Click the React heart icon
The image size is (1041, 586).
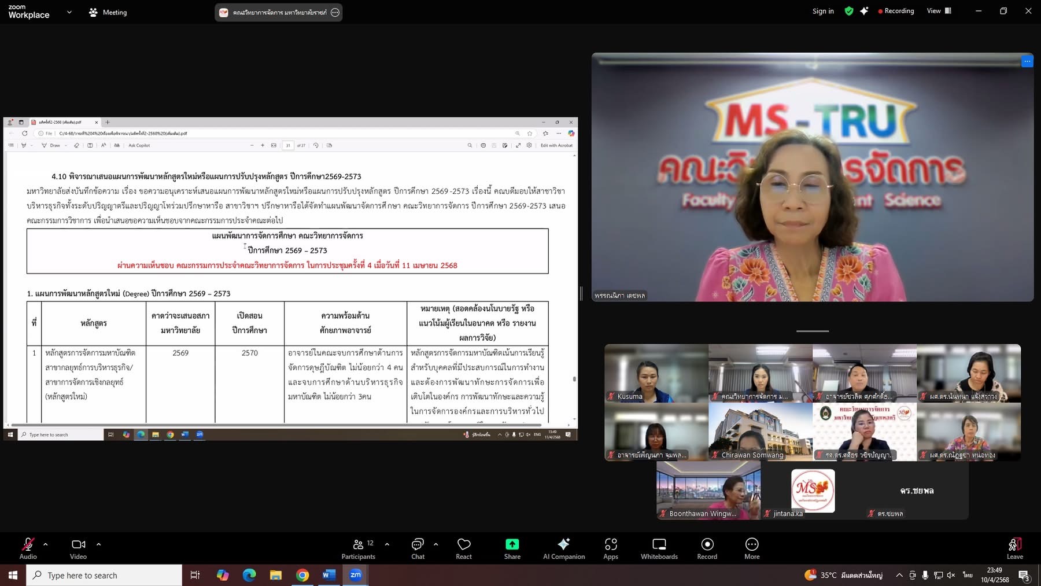(463, 548)
